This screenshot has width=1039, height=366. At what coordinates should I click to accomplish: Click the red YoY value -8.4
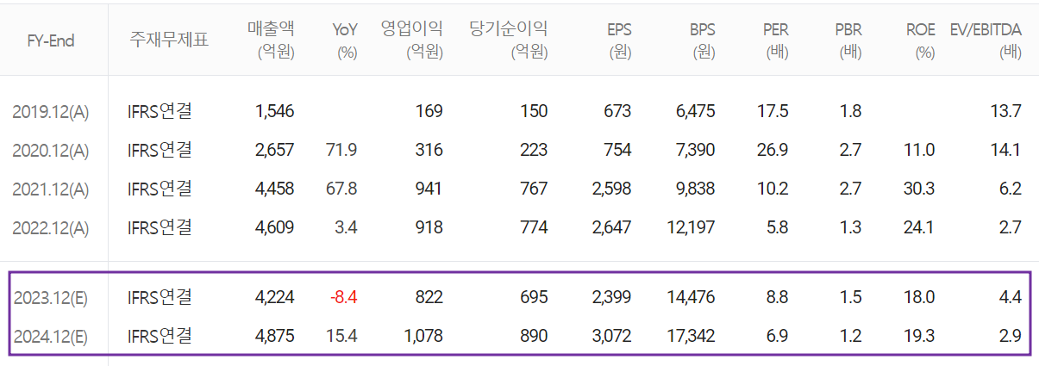[x=343, y=298]
